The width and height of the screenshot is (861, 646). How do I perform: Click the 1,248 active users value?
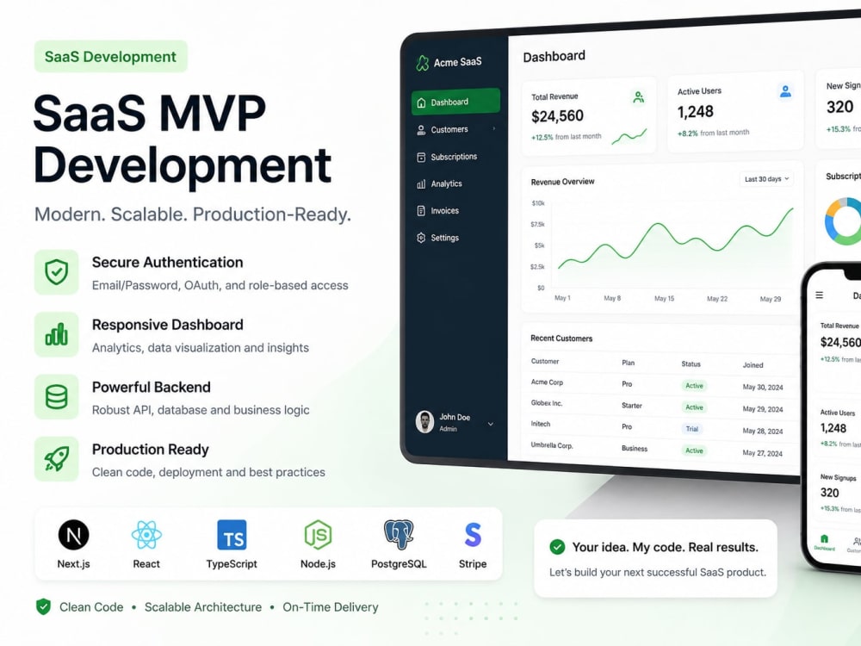[695, 112]
